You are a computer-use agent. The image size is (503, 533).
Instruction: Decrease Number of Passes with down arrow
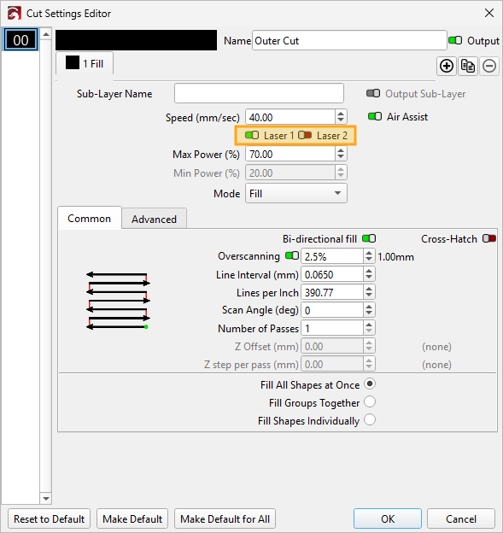pyautogui.click(x=369, y=331)
